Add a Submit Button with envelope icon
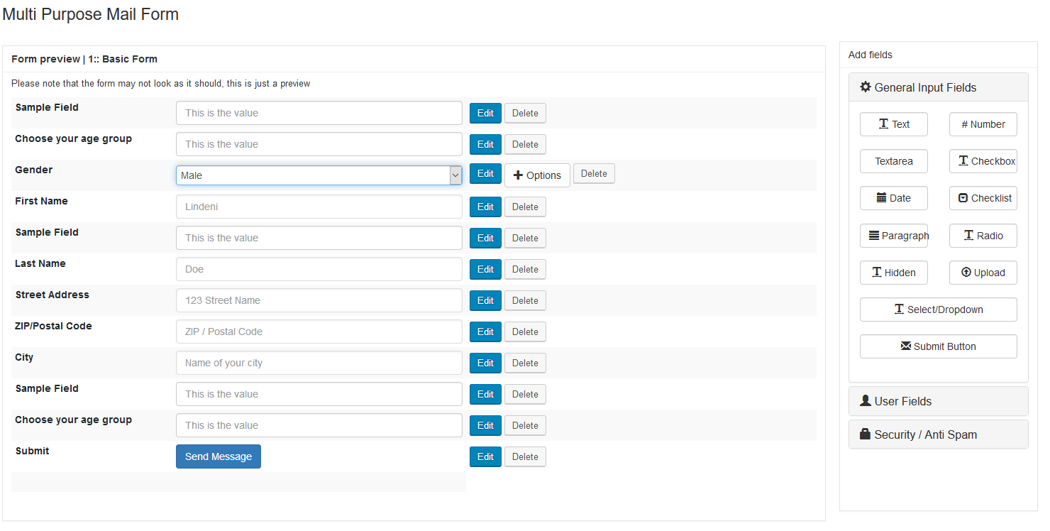 (x=938, y=346)
